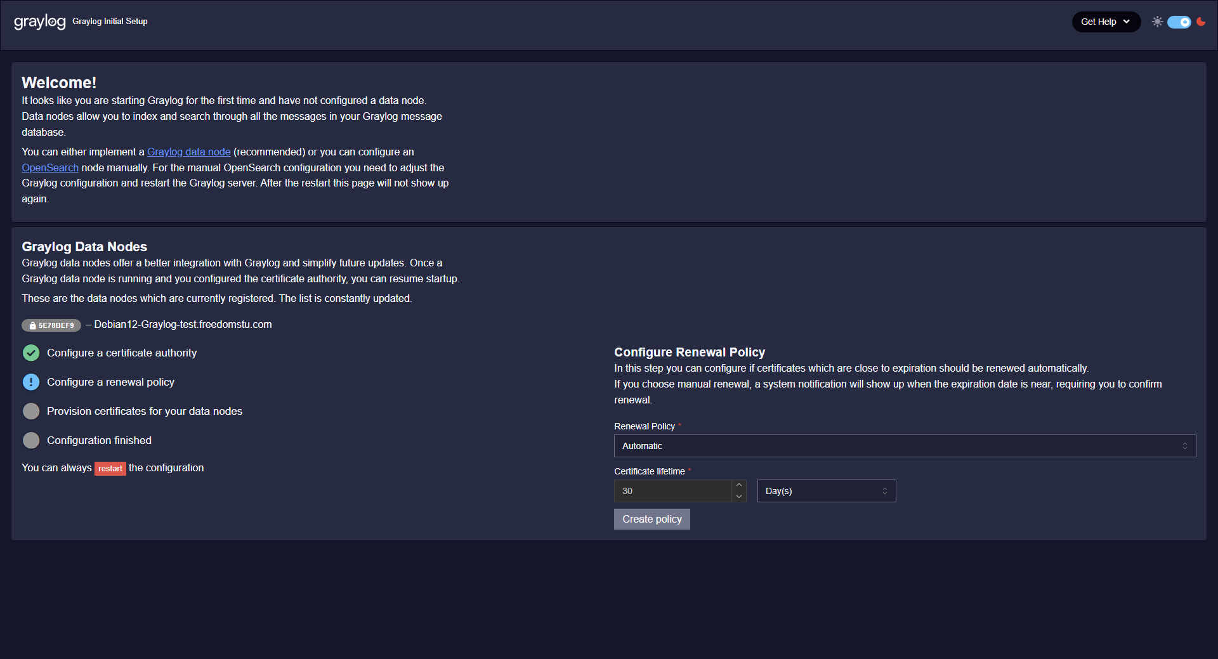The height and width of the screenshot is (659, 1218).
Task: Decrease certificate lifetime with down arrow
Action: (739, 497)
